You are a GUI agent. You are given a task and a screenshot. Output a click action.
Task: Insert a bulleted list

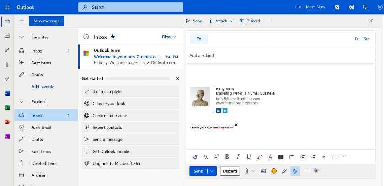pyautogui.click(x=281, y=157)
